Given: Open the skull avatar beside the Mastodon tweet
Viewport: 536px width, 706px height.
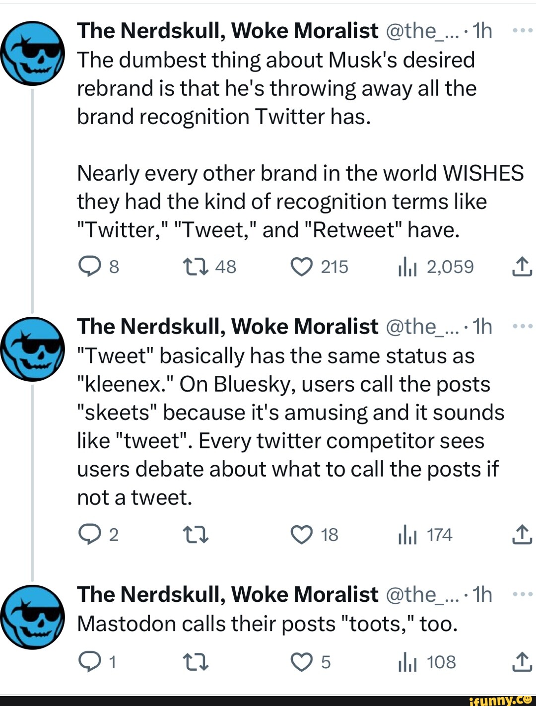Looking at the screenshot, I should 32,617.
